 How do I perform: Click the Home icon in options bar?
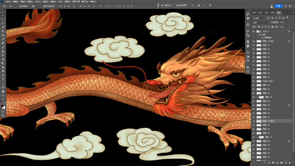coord(4,6)
